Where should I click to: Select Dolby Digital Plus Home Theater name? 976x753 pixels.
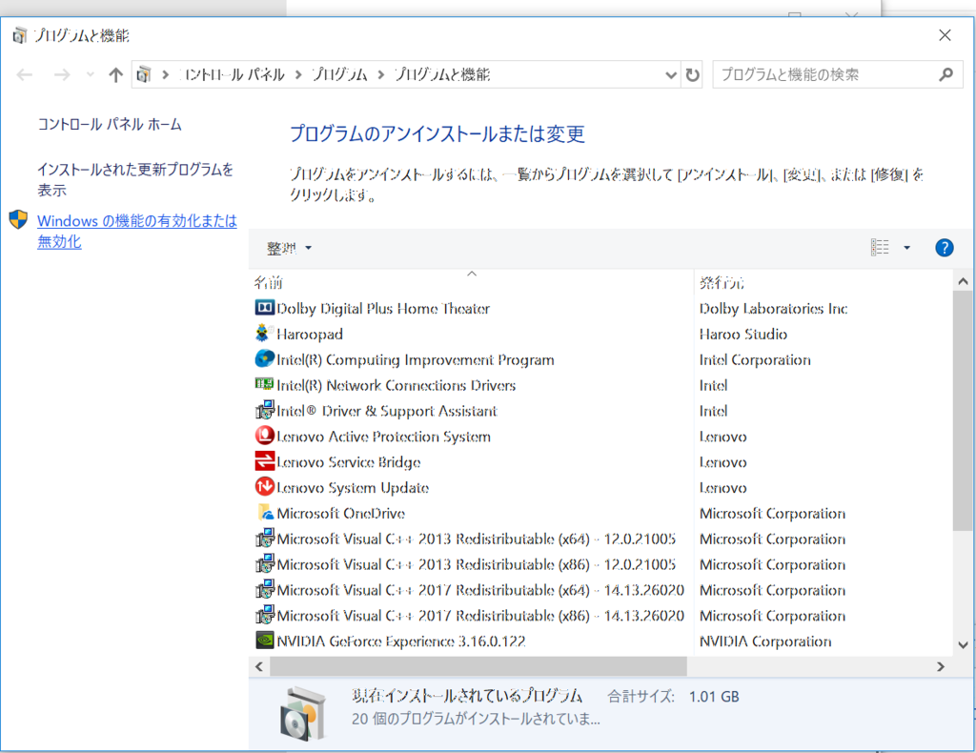pos(383,309)
